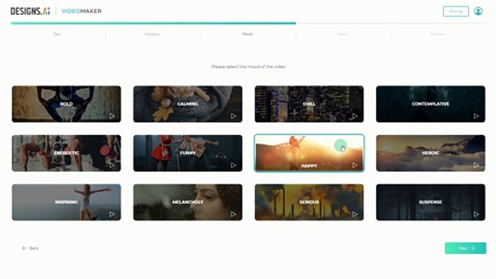496x279 pixels.
Task: Play preview of the Funny mood
Action: pyautogui.click(x=233, y=165)
